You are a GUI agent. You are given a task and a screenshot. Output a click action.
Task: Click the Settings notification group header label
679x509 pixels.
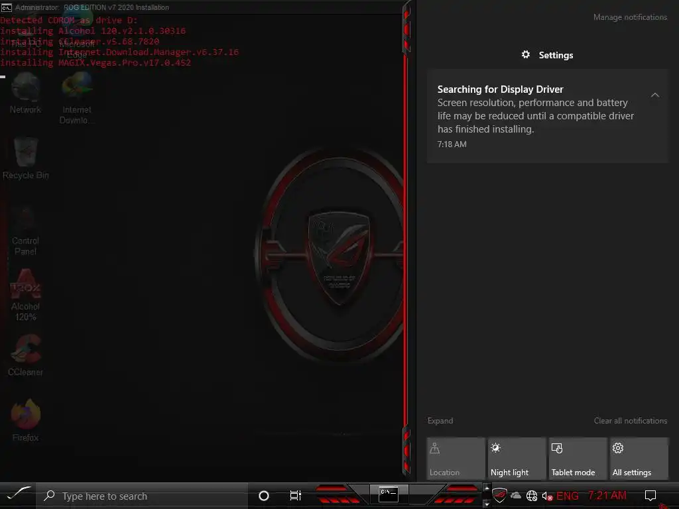click(556, 55)
